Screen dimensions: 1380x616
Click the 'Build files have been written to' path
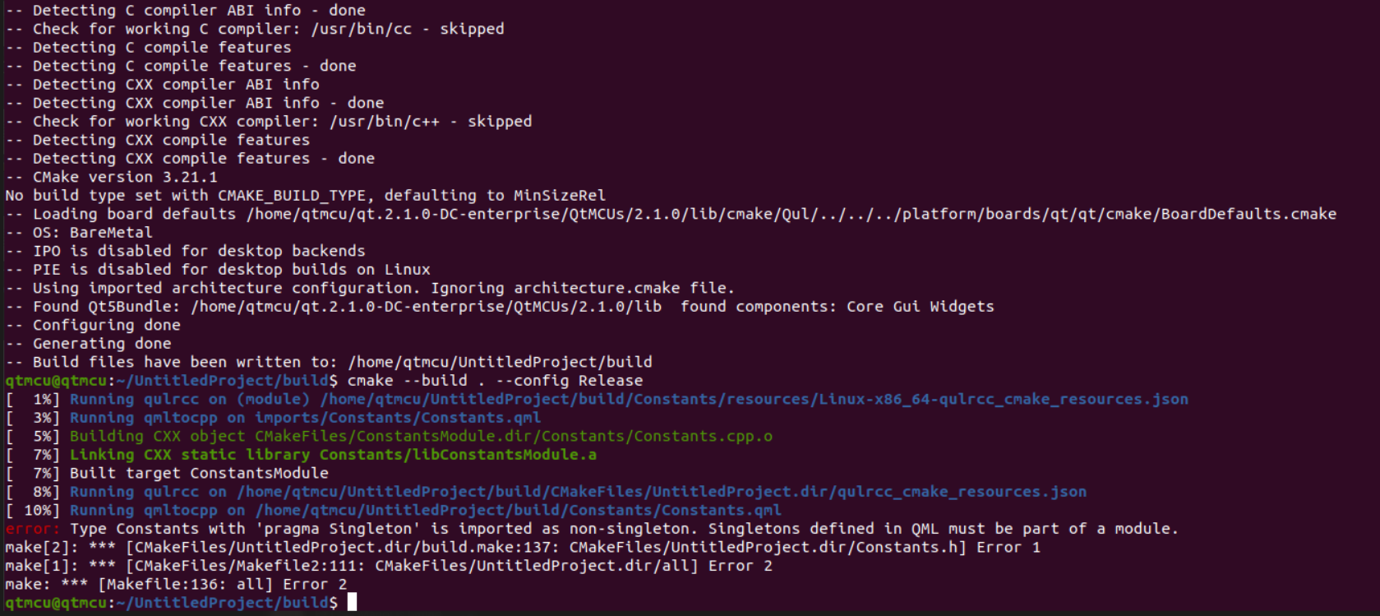point(500,363)
